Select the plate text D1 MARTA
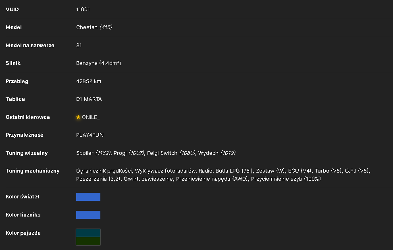This screenshot has height=250, width=393. tap(89, 99)
